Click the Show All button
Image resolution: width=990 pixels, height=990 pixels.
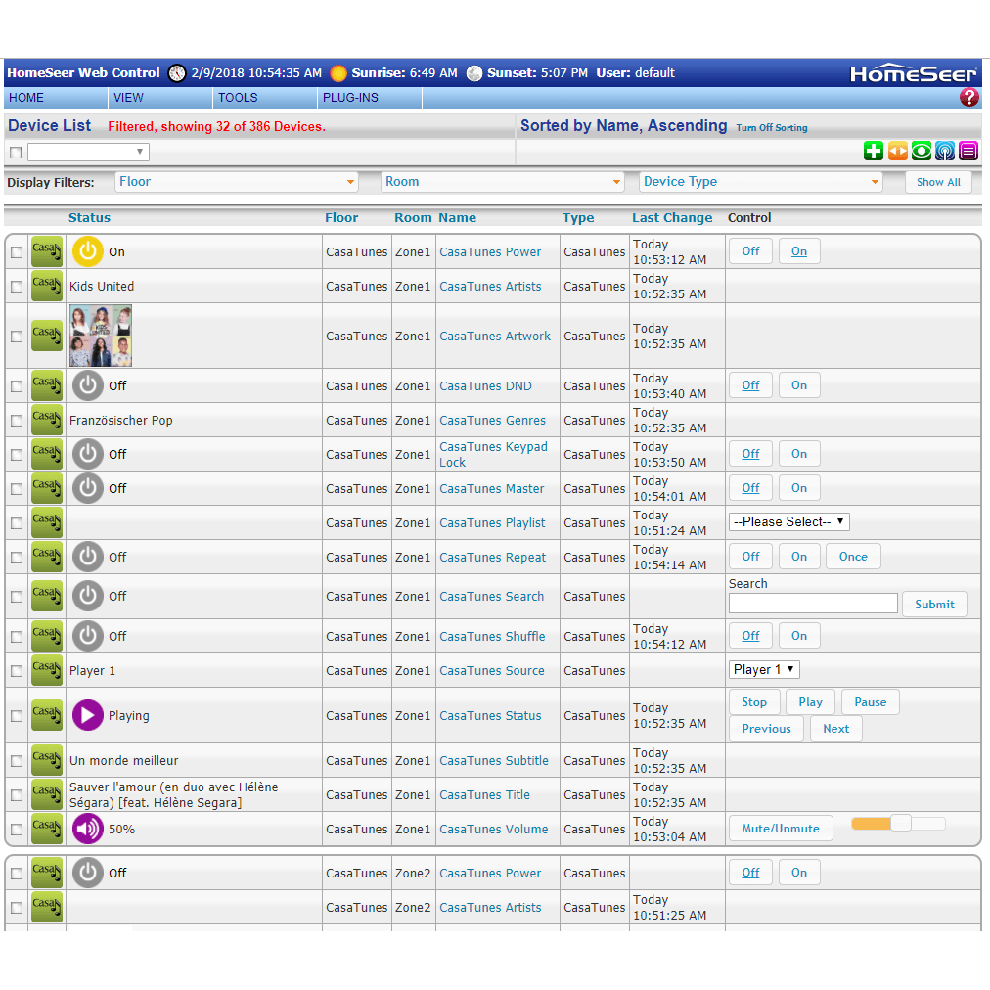(937, 182)
